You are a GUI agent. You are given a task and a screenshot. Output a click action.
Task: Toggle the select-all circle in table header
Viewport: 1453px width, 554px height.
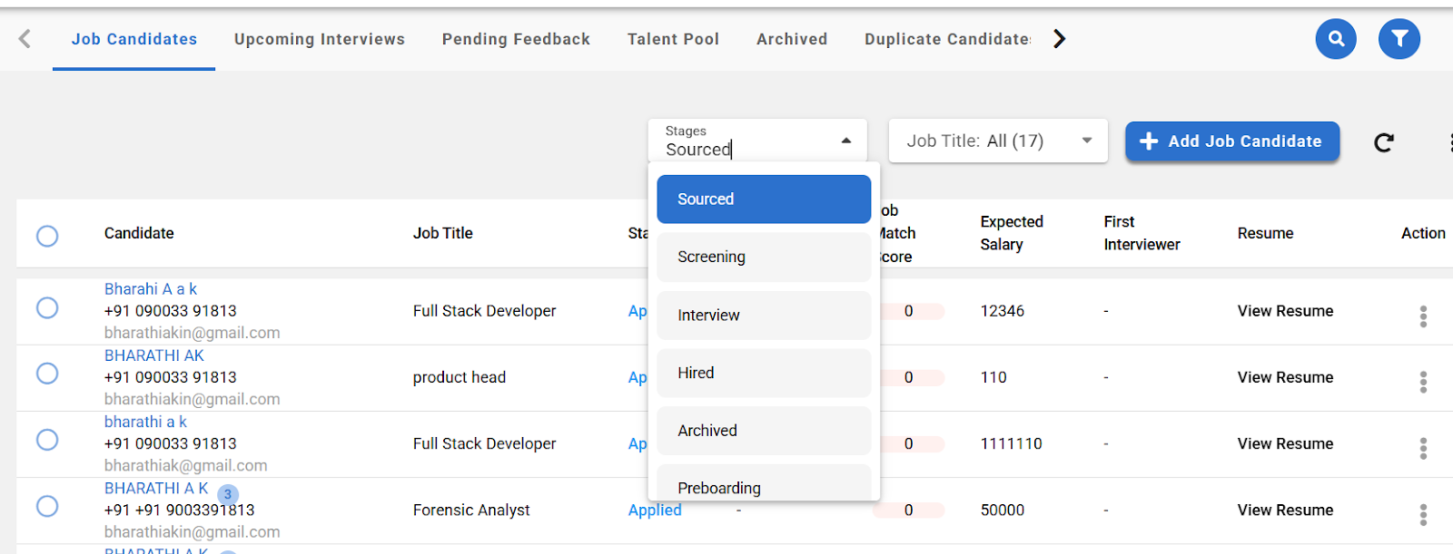[47, 236]
